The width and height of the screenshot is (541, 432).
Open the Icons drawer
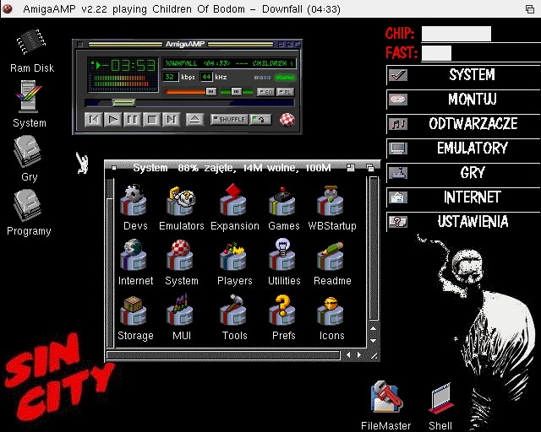[x=331, y=310]
